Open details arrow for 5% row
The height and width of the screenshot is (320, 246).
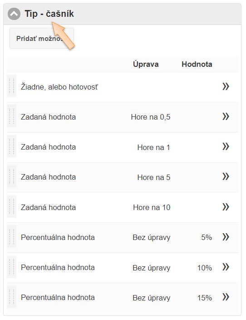coord(226,237)
